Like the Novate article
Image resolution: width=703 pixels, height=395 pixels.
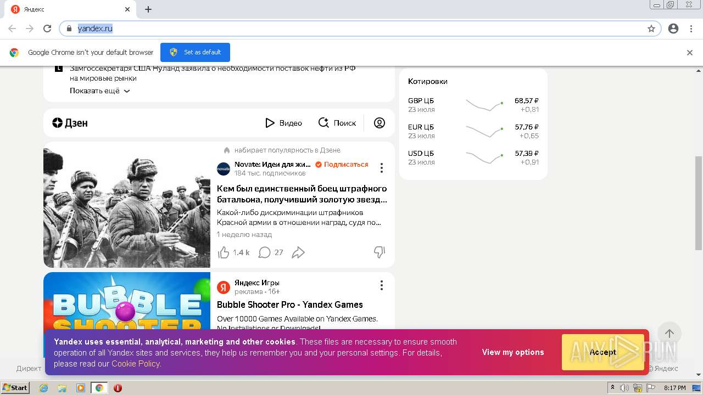[224, 252]
